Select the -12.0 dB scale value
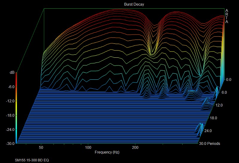239x163 pixels. [x=10, y=101]
